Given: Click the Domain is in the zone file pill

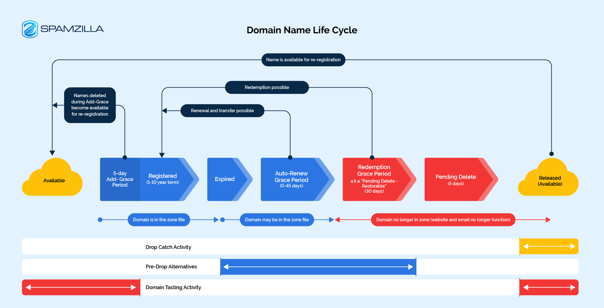Looking at the screenshot, I should tap(159, 220).
